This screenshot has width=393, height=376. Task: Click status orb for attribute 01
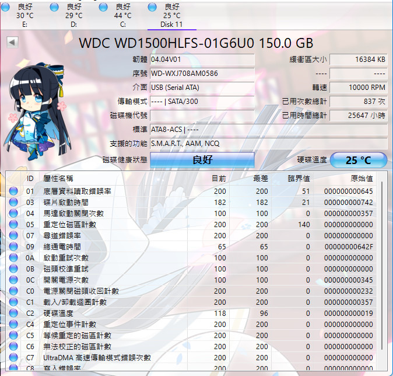pyautogui.click(x=13, y=191)
